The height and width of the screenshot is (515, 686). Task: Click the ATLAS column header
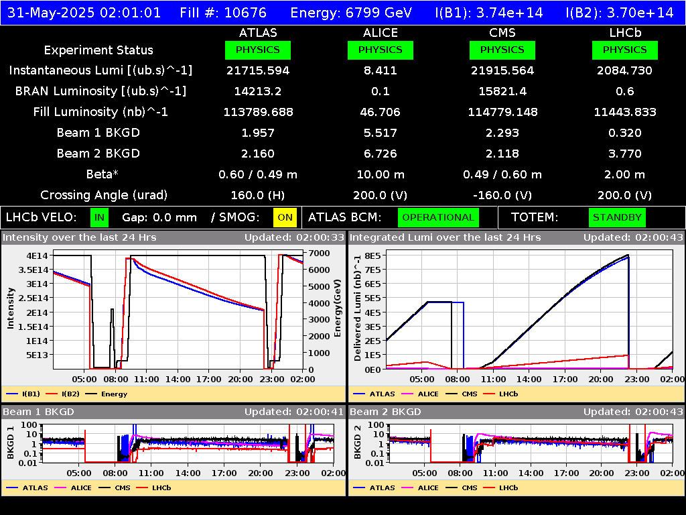[x=258, y=33]
